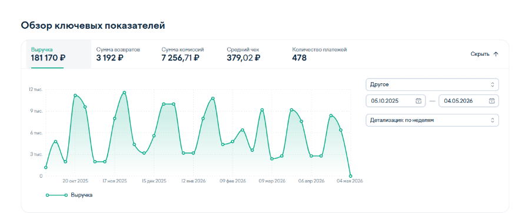This screenshot has width=525, height=213.
Task: Click the first data point on the chart
Action: [x=45, y=167]
